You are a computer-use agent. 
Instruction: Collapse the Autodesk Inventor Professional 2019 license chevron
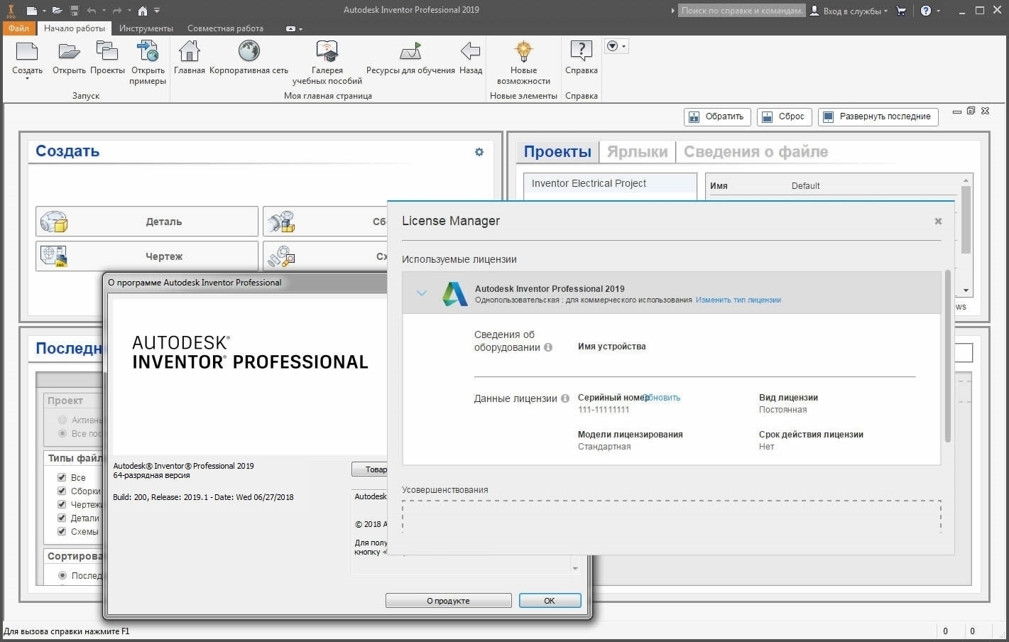tap(421, 293)
